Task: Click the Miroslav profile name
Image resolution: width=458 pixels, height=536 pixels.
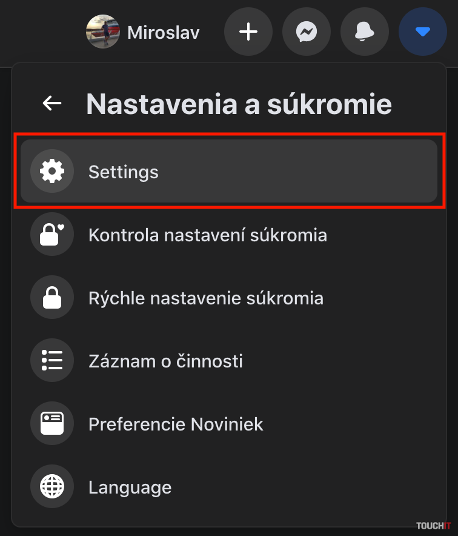Action: click(163, 32)
